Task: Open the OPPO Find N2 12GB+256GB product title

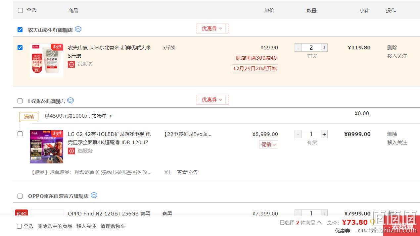Action: click(109, 213)
